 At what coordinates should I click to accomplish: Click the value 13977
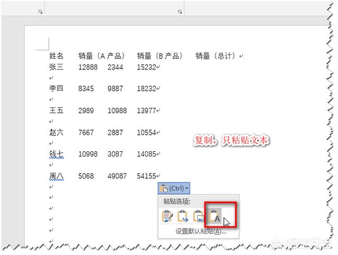(146, 111)
